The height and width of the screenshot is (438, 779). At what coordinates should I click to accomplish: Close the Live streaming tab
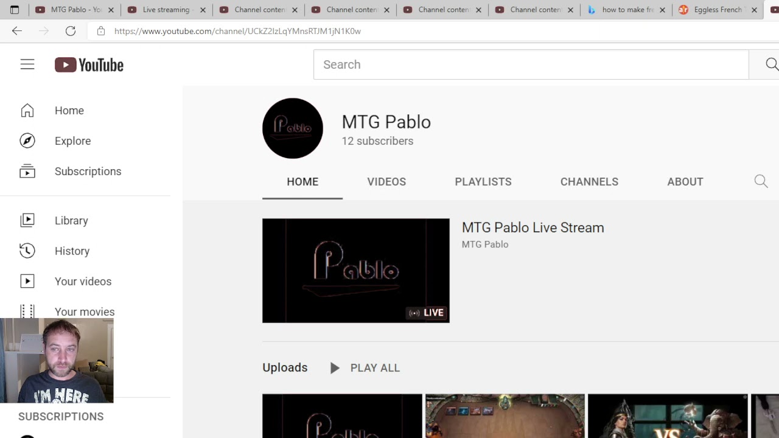pos(203,10)
